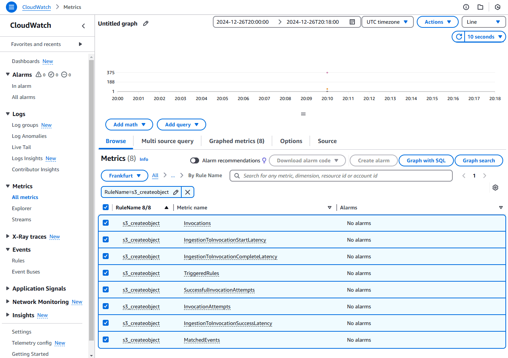Uncheck the TriggeredRules metric checkbox
This screenshot has height=358, width=508.
click(106, 273)
